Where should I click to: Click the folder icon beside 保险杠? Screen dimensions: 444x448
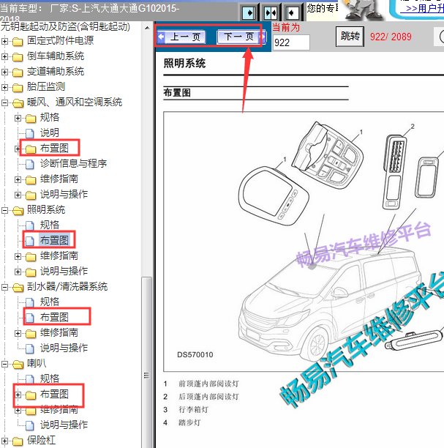pyautogui.click(x=18, y=441)
